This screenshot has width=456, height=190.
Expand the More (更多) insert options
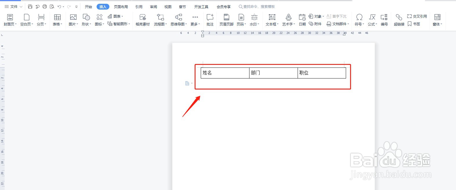(x=195, y=20)
